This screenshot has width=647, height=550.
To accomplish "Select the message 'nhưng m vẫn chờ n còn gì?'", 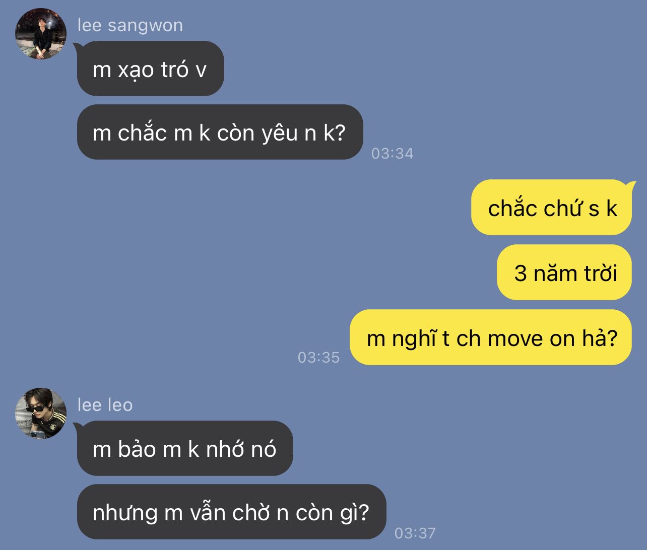I will point(231,512).
